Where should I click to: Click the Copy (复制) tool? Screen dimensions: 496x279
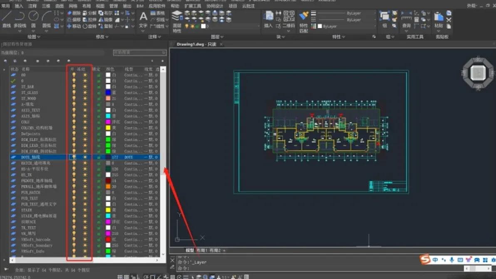coord(105,26)
